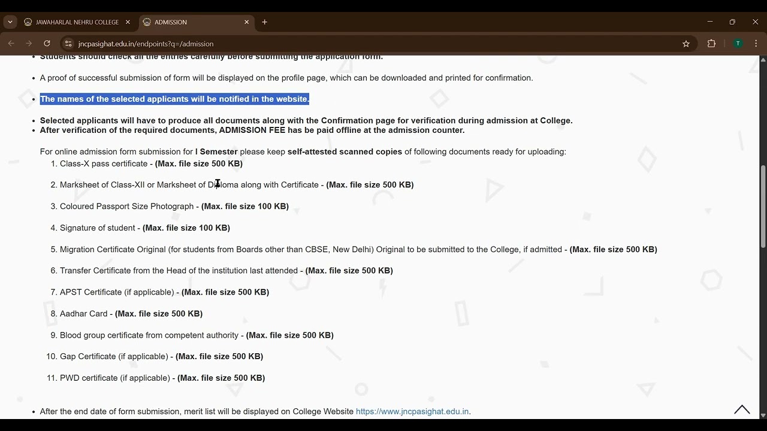Click 'Class-X pass certificate' list item
Image resolution: width=767 pixels, height=431 pixels.
(151, 163)
